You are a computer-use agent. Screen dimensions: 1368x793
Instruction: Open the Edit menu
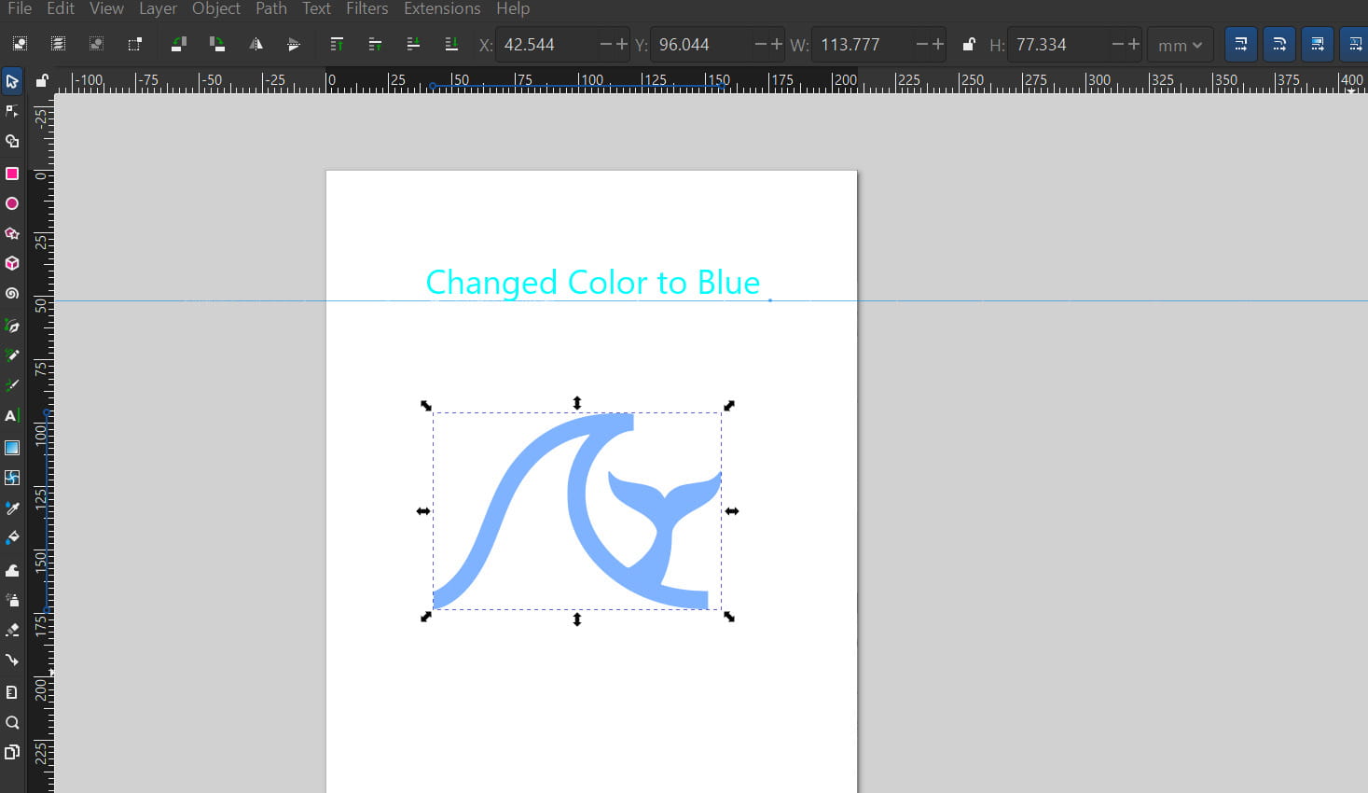click(x=61, y=8)
